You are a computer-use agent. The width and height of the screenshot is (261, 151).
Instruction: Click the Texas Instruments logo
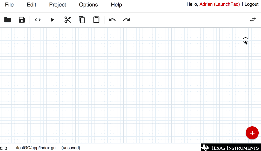pos(230,148)
